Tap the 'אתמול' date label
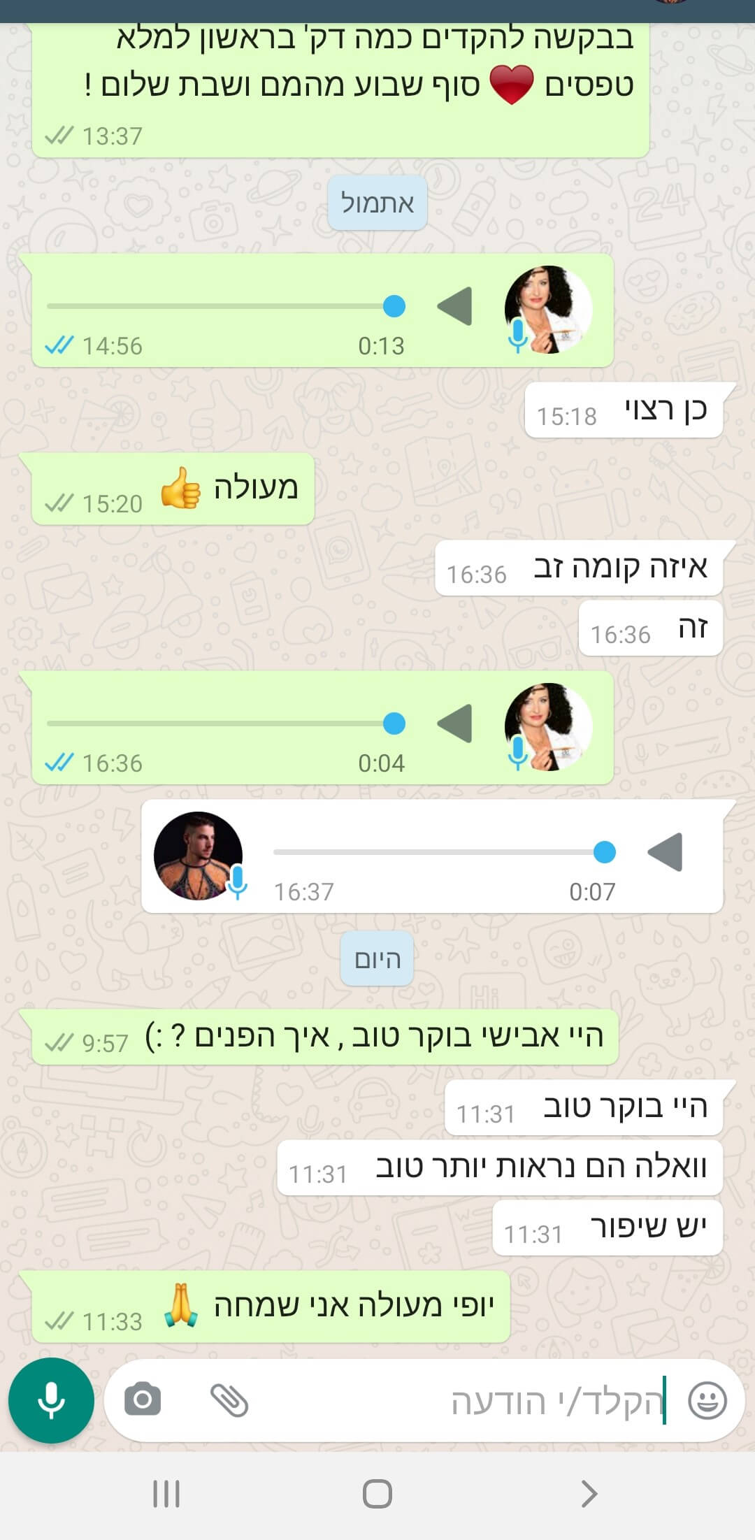Screen dimensions: 755x1540 [x=377, y=203]
